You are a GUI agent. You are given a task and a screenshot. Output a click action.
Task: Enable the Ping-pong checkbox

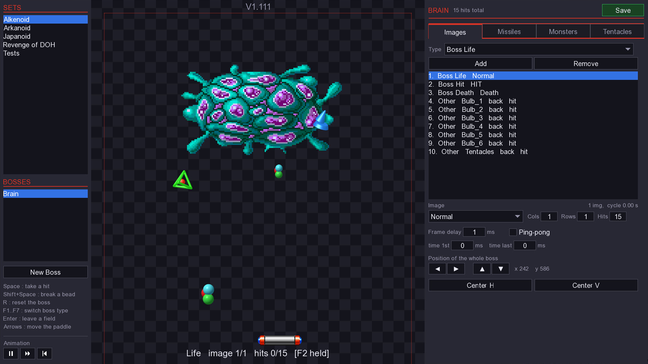(513, 232)
